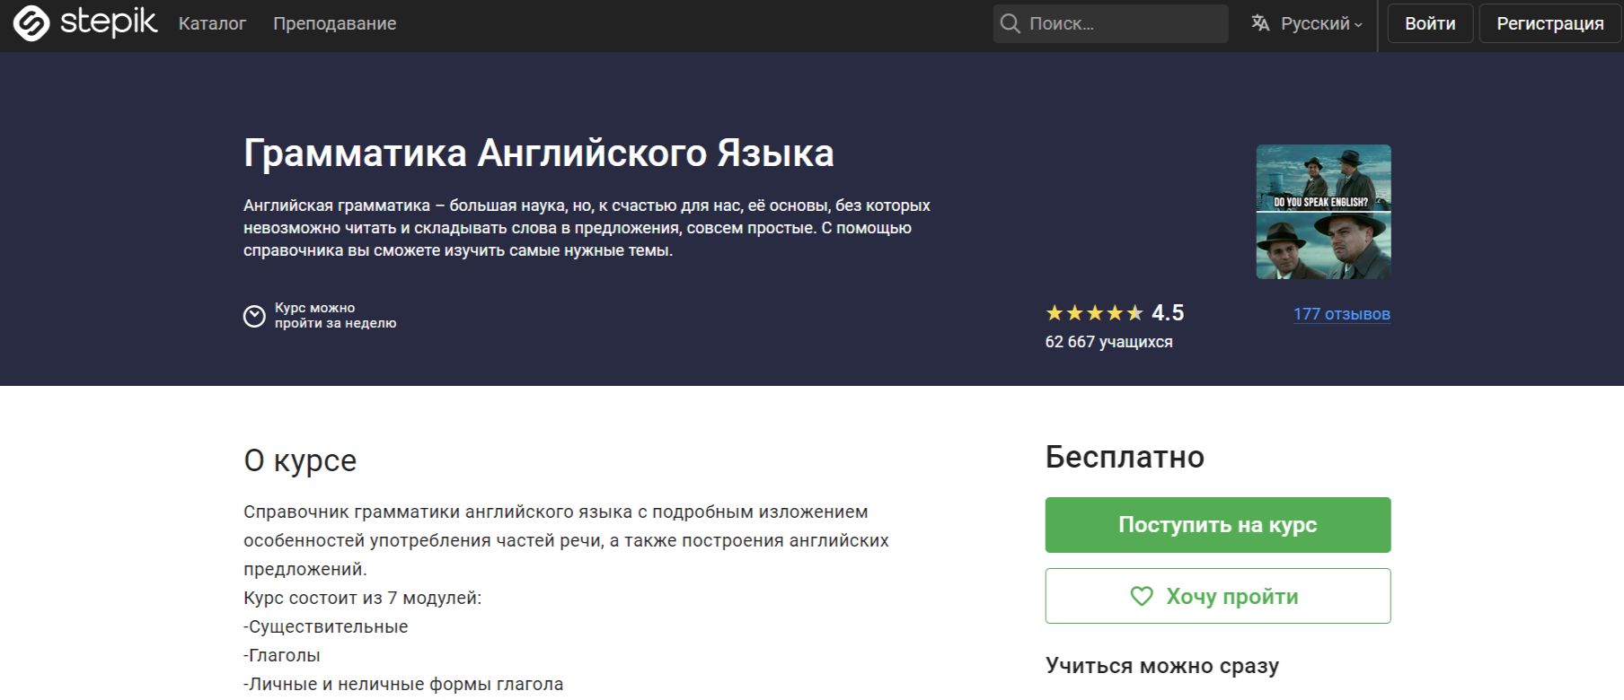Image resolution: width=1624 pixels, height=700 pixels.
Task: Click the stepik wordmark text
Action: tap(109, 22)
